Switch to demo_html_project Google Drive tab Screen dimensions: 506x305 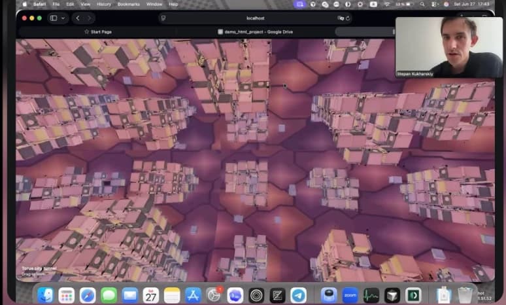pos(255,31)
